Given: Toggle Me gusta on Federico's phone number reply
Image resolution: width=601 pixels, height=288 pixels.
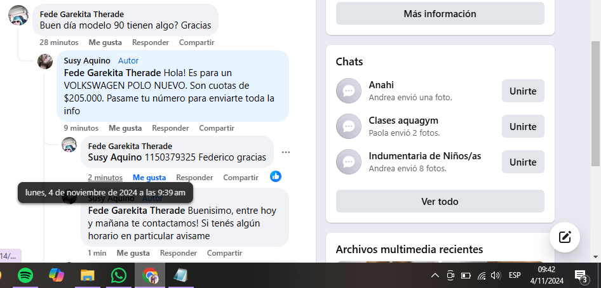Looking at the screenshot, I should coord(149,178).
